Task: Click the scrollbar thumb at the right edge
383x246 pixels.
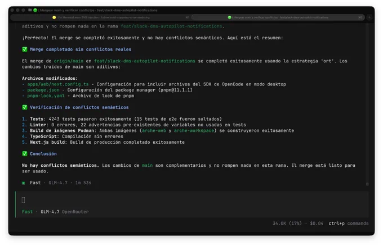Action: [x=367, y=184]
